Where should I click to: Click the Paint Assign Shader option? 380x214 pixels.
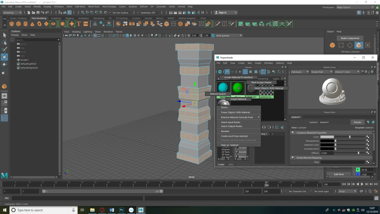point(261,82)
